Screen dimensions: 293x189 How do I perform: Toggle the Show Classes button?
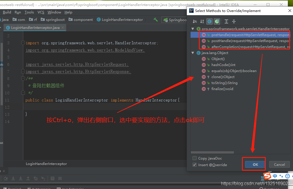pyautogui.click(x=209, y=21)
